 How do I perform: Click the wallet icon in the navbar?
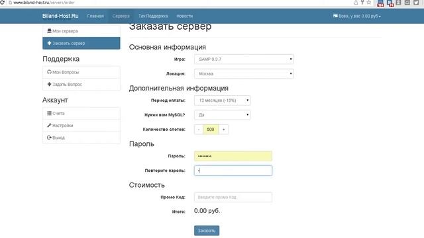click(x=335, y=16)
